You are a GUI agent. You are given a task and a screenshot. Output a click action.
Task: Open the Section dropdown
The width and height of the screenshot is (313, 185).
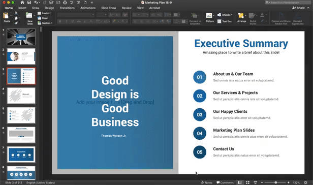click(45, 23)
